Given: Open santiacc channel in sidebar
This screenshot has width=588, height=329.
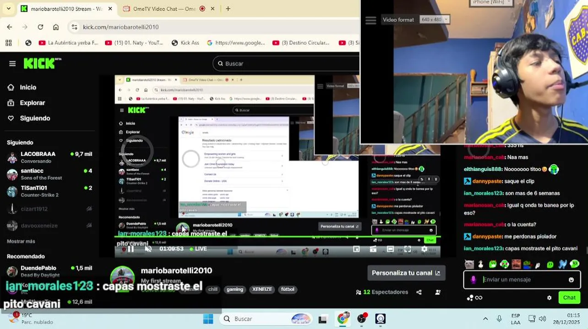Looking at the screenshot, I should (50, 174).
